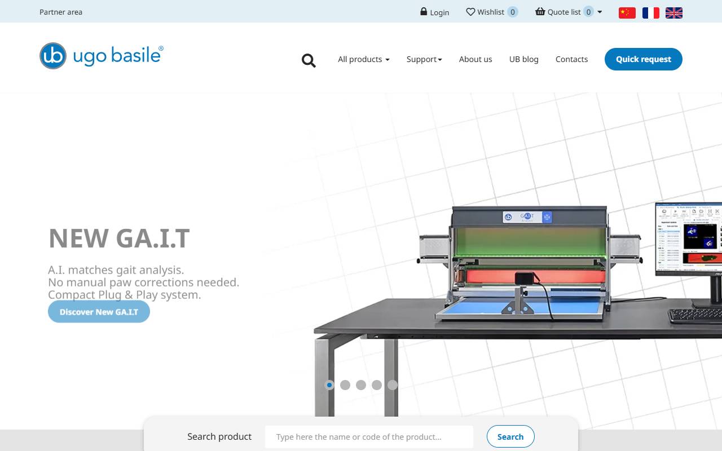
Task: Select the second carousel slide dot
Action: click(345, 385)
